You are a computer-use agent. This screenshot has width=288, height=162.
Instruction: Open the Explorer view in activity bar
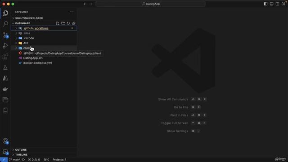[5, 13]
